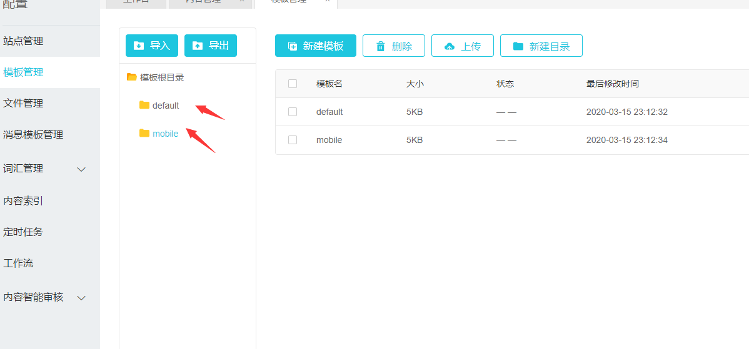Click the trash can 删除 icon
This screenshot has width=749, height=349.
(x=381, y=46)
